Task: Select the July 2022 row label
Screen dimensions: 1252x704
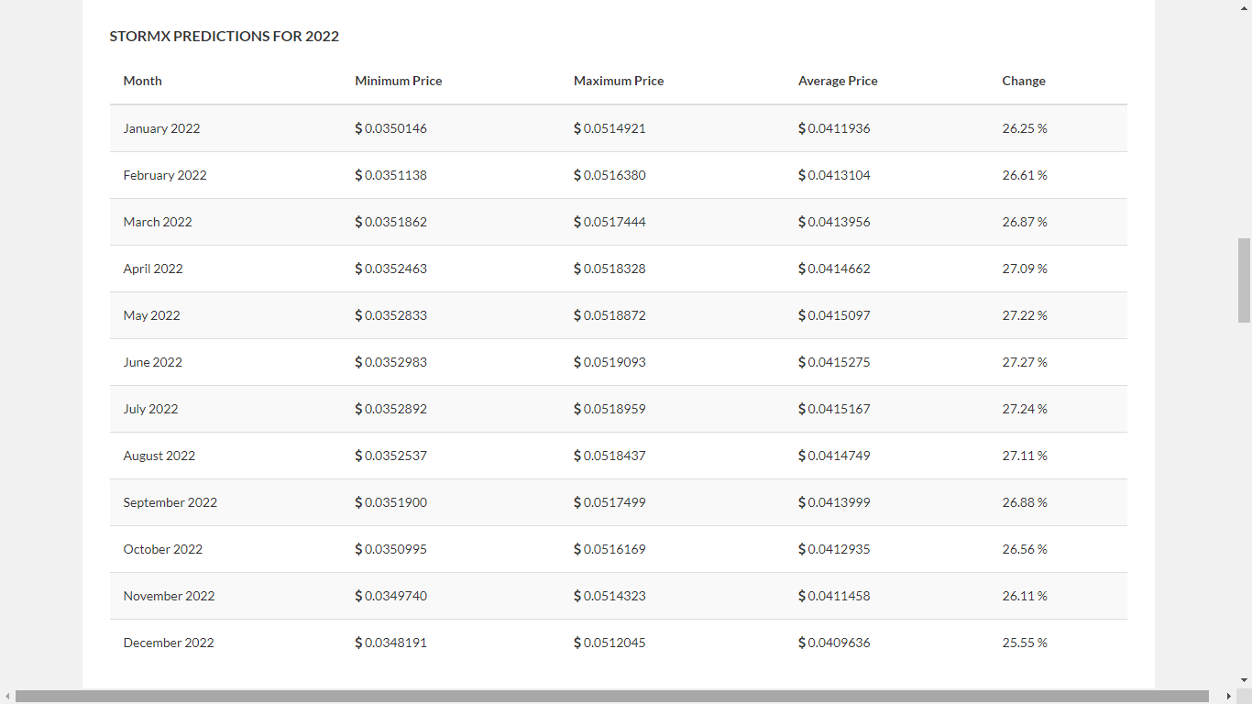Action: click(x=150, y=409)
